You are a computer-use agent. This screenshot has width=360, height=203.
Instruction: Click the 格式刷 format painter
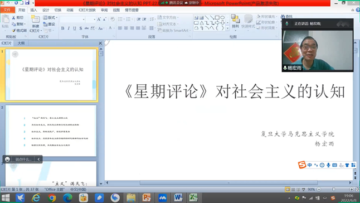20,30
